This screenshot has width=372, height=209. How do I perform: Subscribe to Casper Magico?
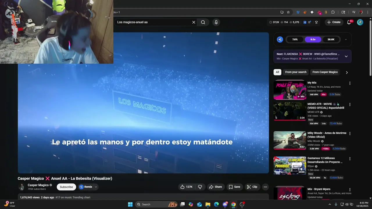point(66,187)
